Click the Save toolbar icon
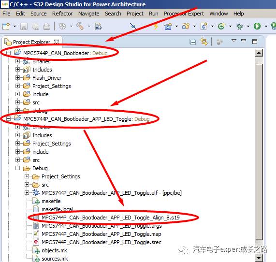 coord(24,27)
